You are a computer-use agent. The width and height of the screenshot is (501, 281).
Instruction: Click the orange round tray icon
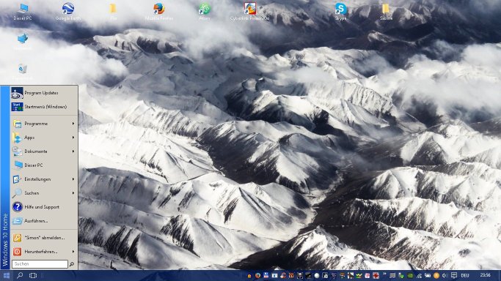click(436, 276)
